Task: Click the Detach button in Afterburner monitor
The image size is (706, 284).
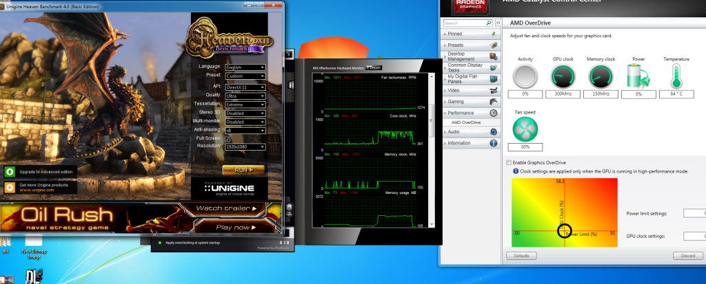Action: coord(373,67)
